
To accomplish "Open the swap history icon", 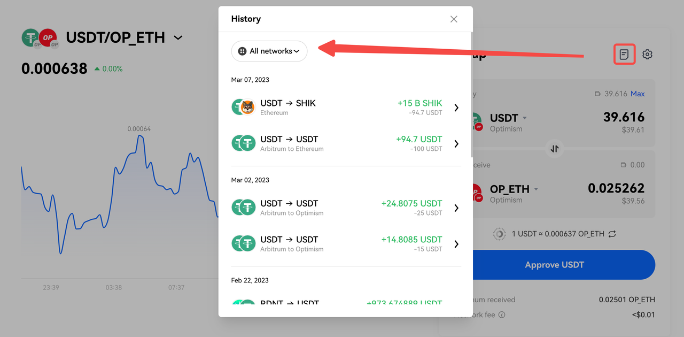I will tap(624, 54).
